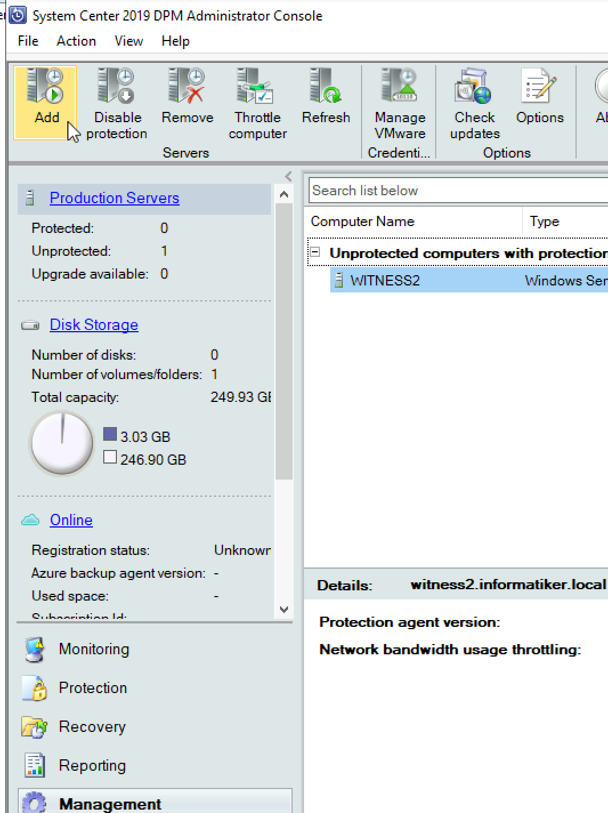Click the disk capacity pie chart
This screenshot has width=608, height=813.
62,443
